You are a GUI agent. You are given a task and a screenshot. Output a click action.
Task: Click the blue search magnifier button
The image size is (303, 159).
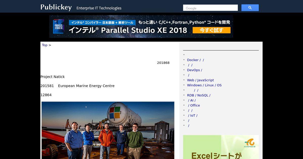[250, 8]
